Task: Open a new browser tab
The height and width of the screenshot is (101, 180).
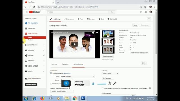Action: point(58,2)
